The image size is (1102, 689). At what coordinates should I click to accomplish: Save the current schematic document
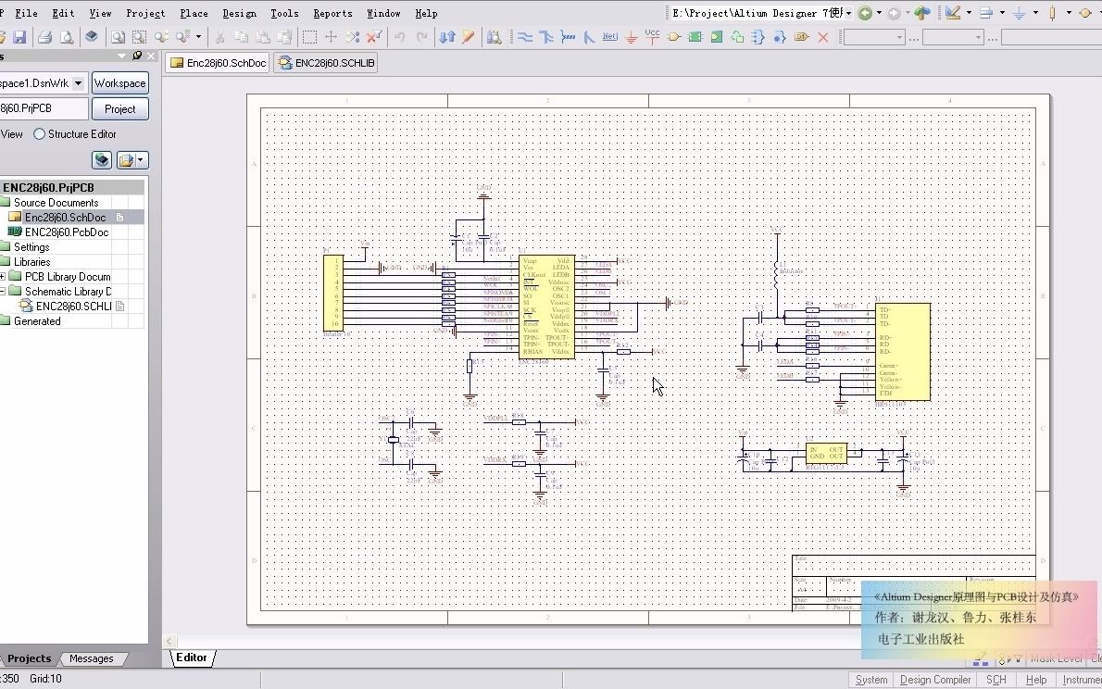coord(20,36)
